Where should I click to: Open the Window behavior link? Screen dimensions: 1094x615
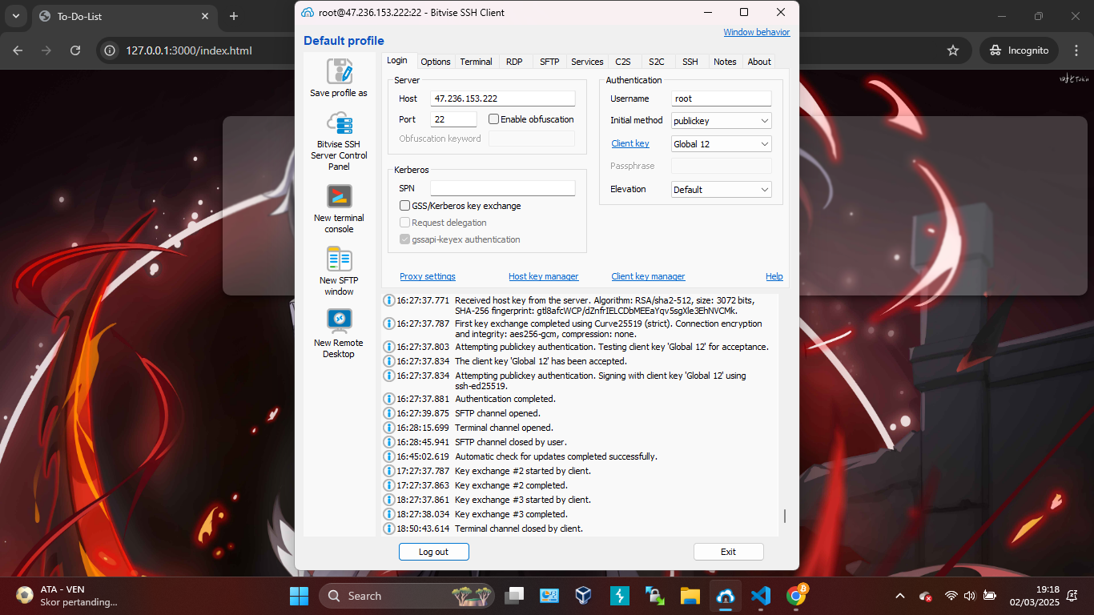click(757, 32)
